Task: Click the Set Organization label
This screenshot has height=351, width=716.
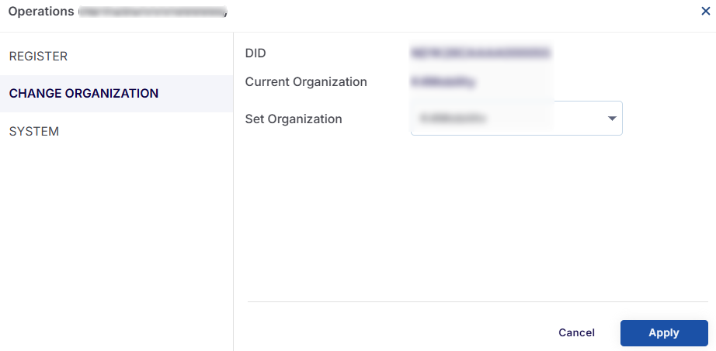Action: [x=294, y=119]
